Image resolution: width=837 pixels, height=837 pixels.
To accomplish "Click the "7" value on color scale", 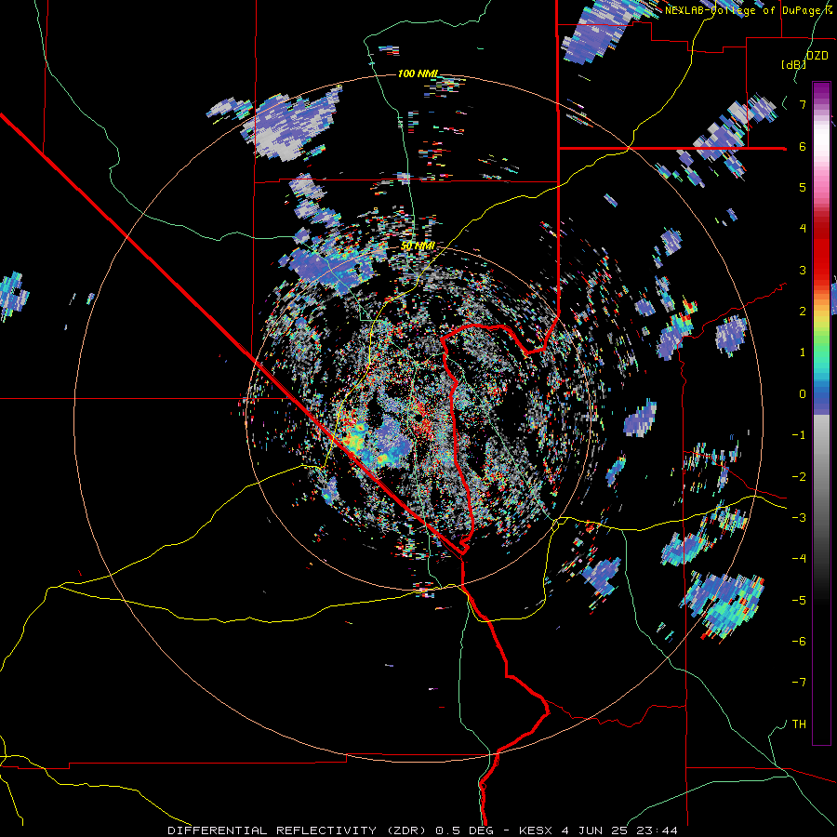I will click(803, 104).
